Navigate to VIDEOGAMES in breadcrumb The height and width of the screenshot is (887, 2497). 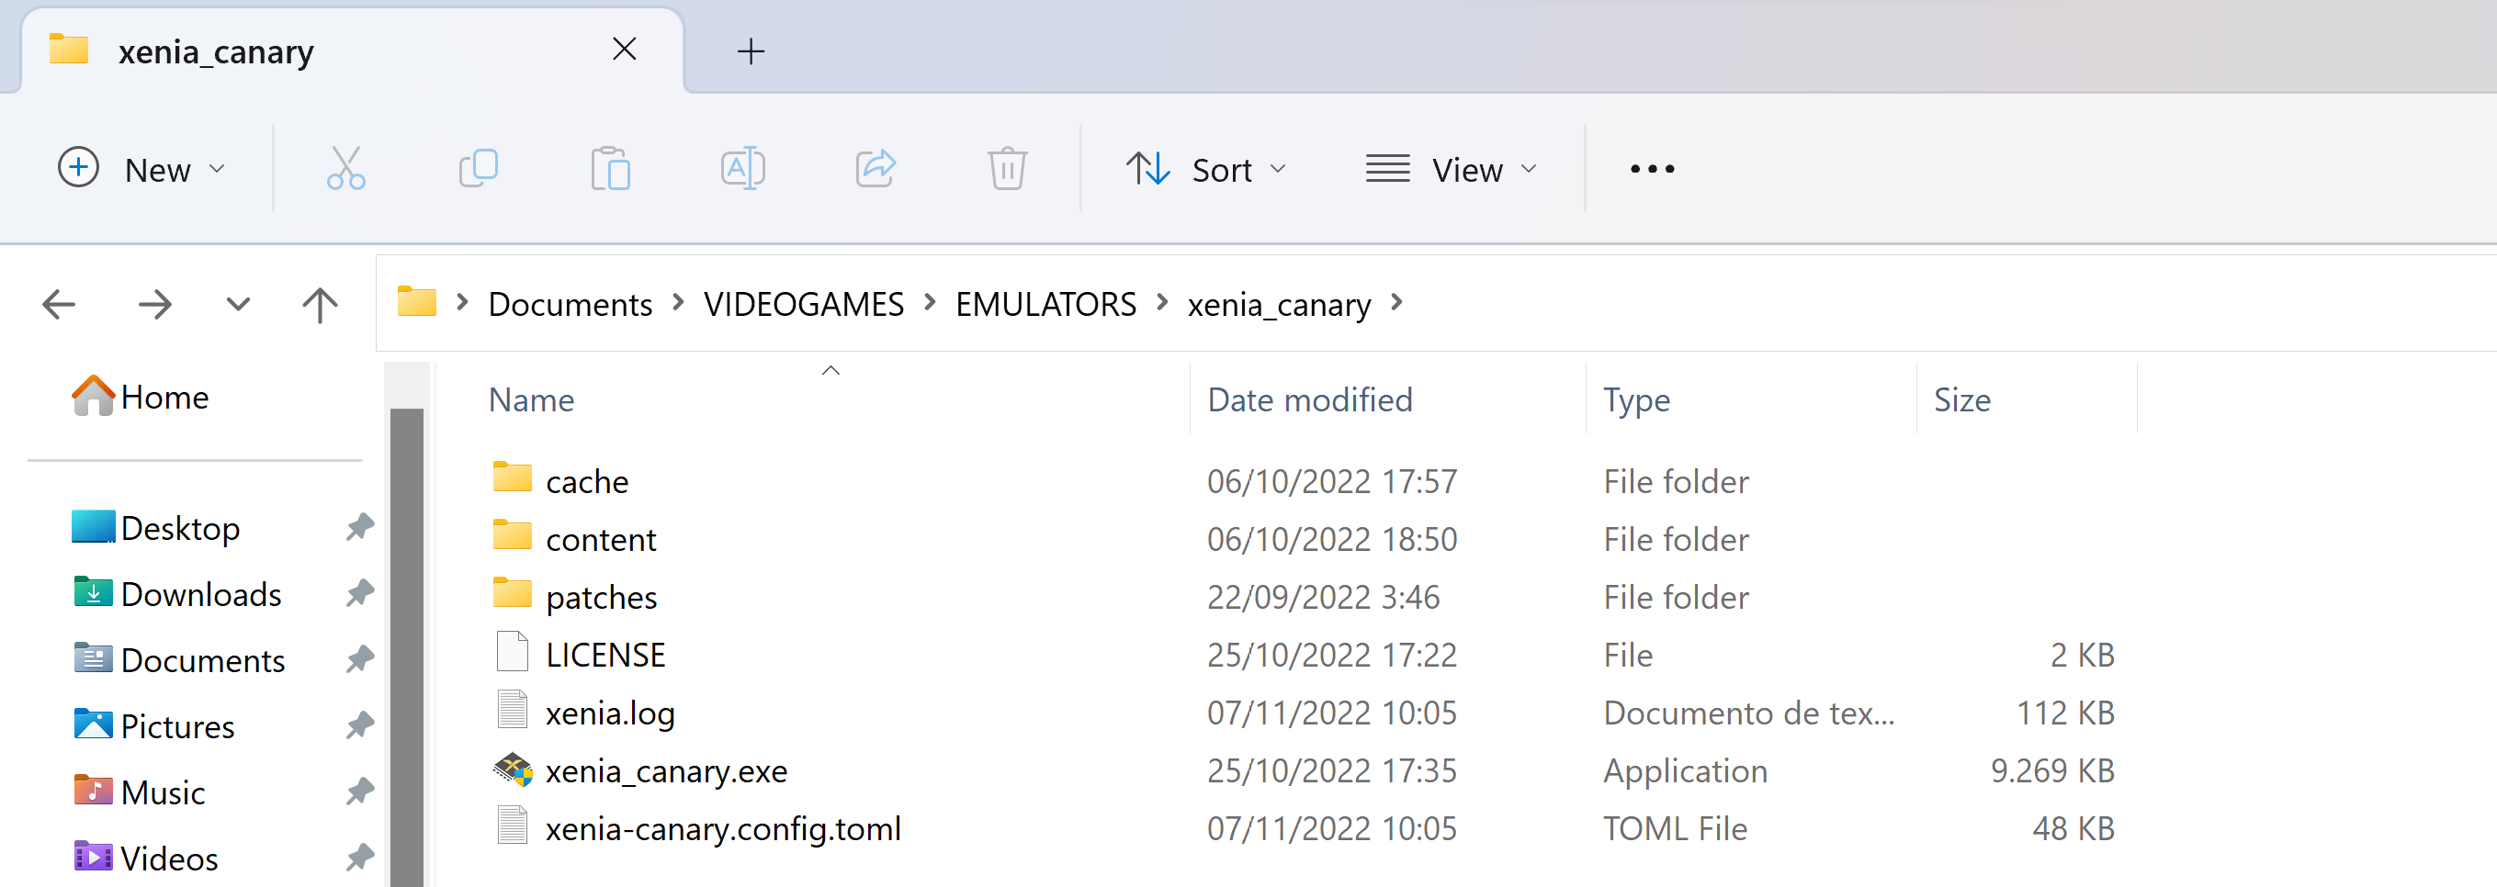[804, 304]
